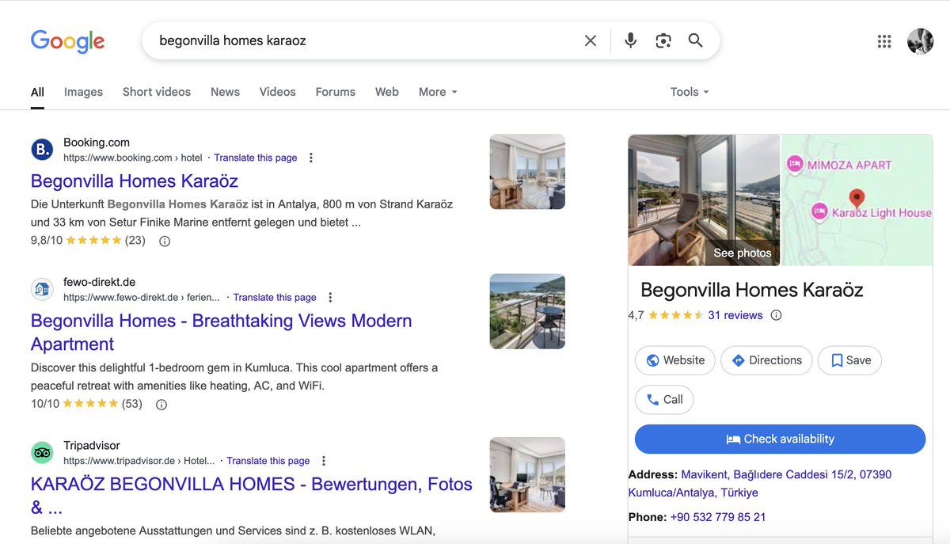The width and height of the screenshot is (950, 544).
Task: Switch to the News tab
Action: 225,92
